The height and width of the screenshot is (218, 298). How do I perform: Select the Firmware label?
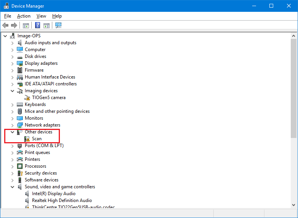click(34, 70)
